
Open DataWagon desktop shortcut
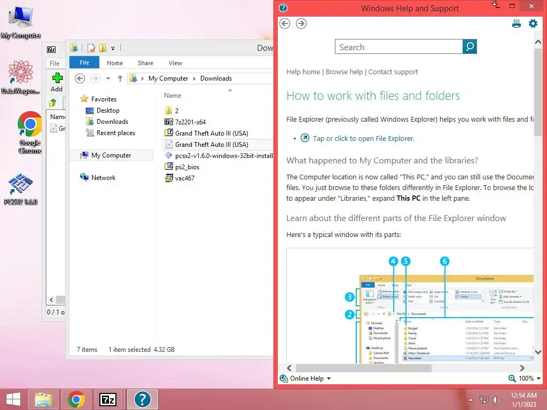[x=21, y=77]
